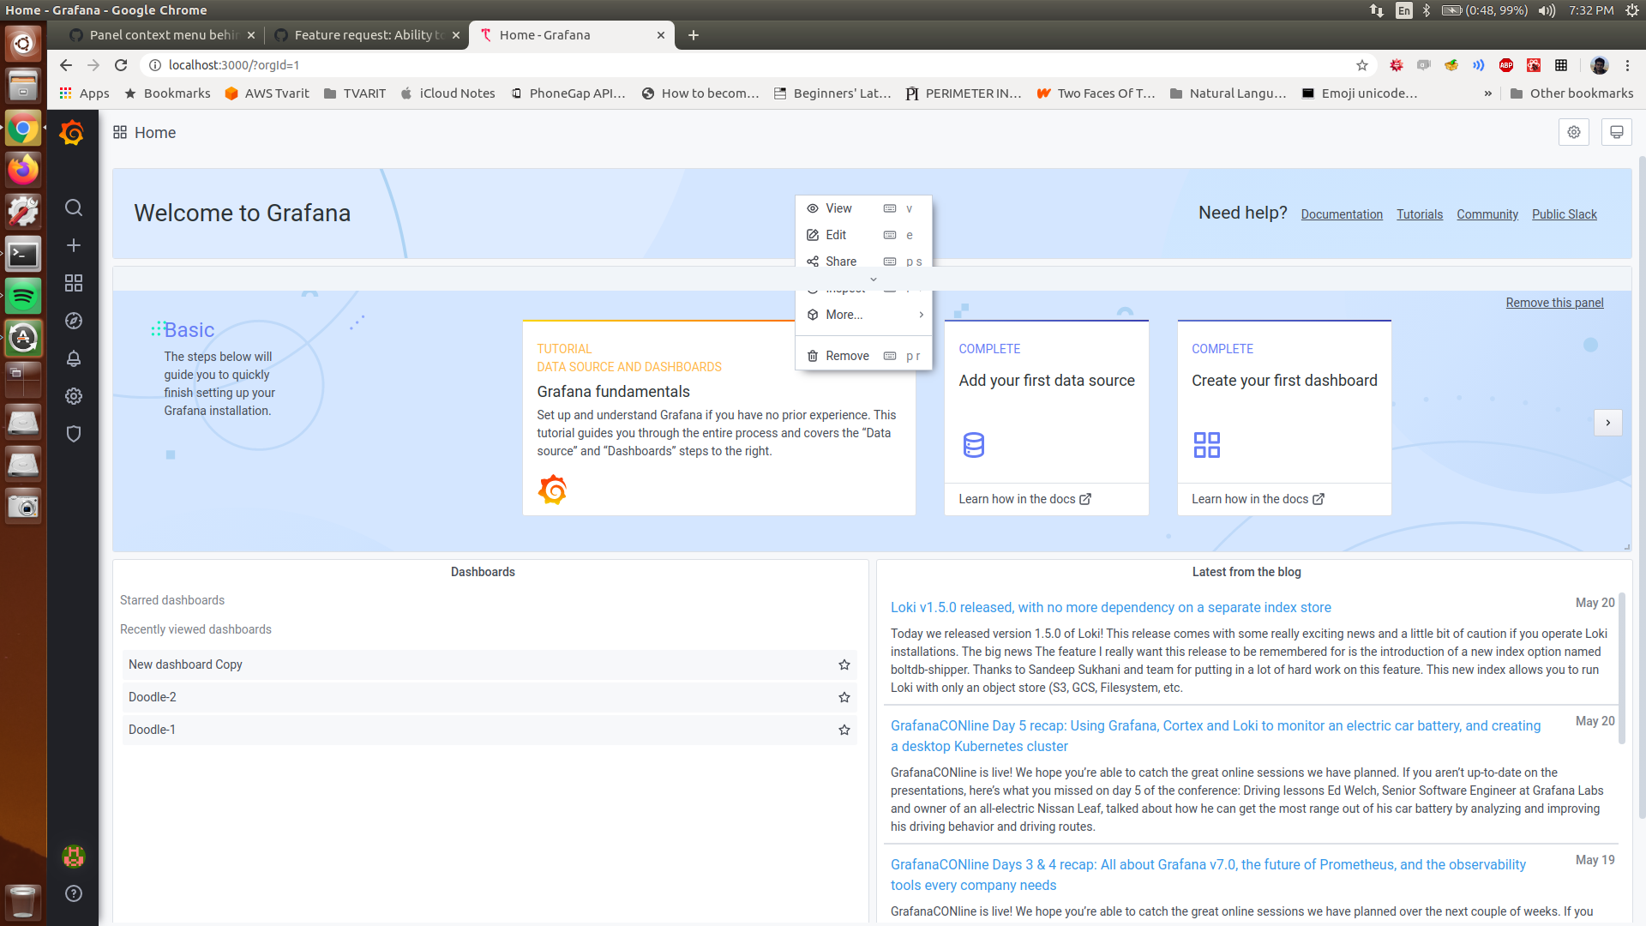Open the Dashboards icon in sidebar

pyautogui.click(x=73, y=283)
